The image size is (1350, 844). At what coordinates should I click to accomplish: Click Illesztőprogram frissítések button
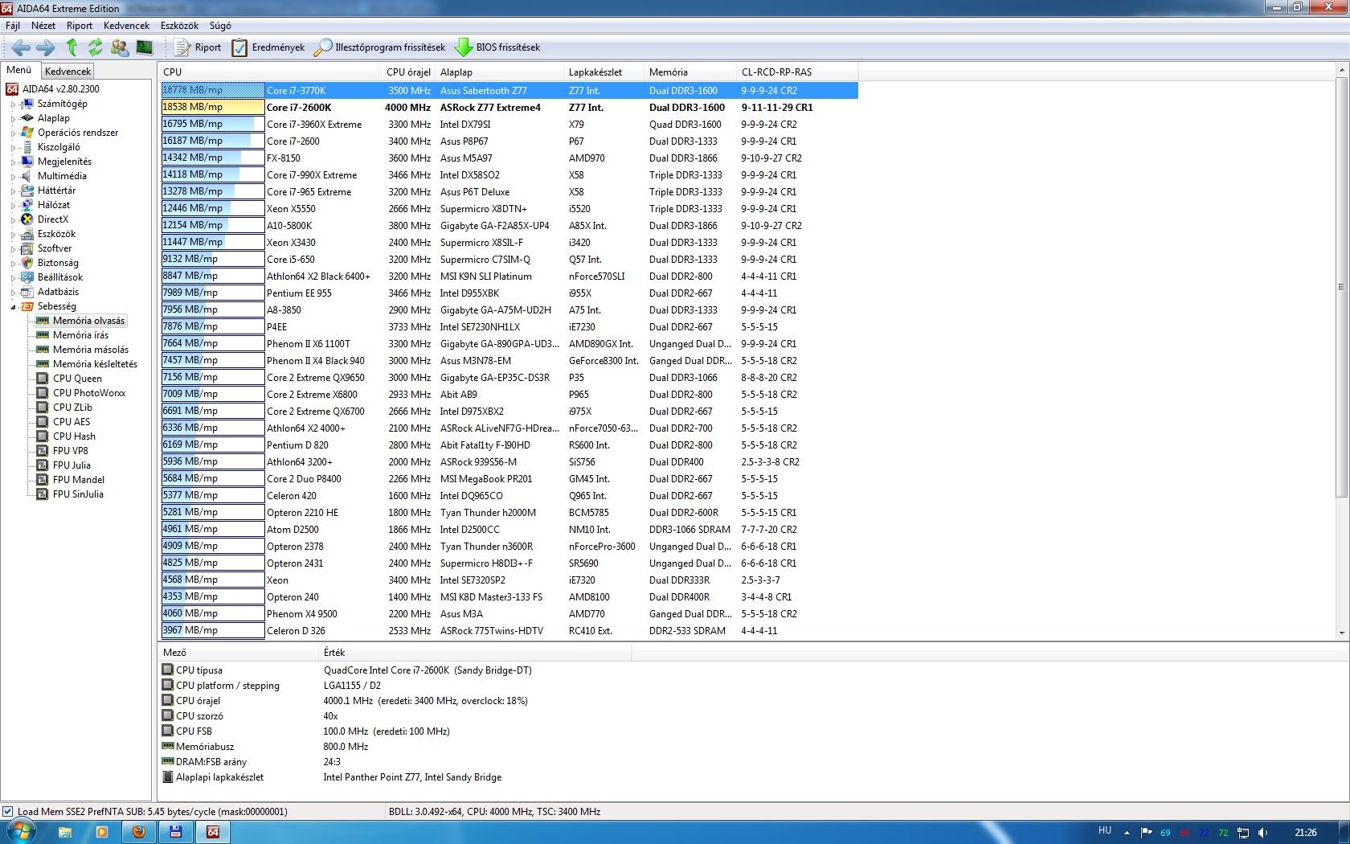click(x=379, y=47)
